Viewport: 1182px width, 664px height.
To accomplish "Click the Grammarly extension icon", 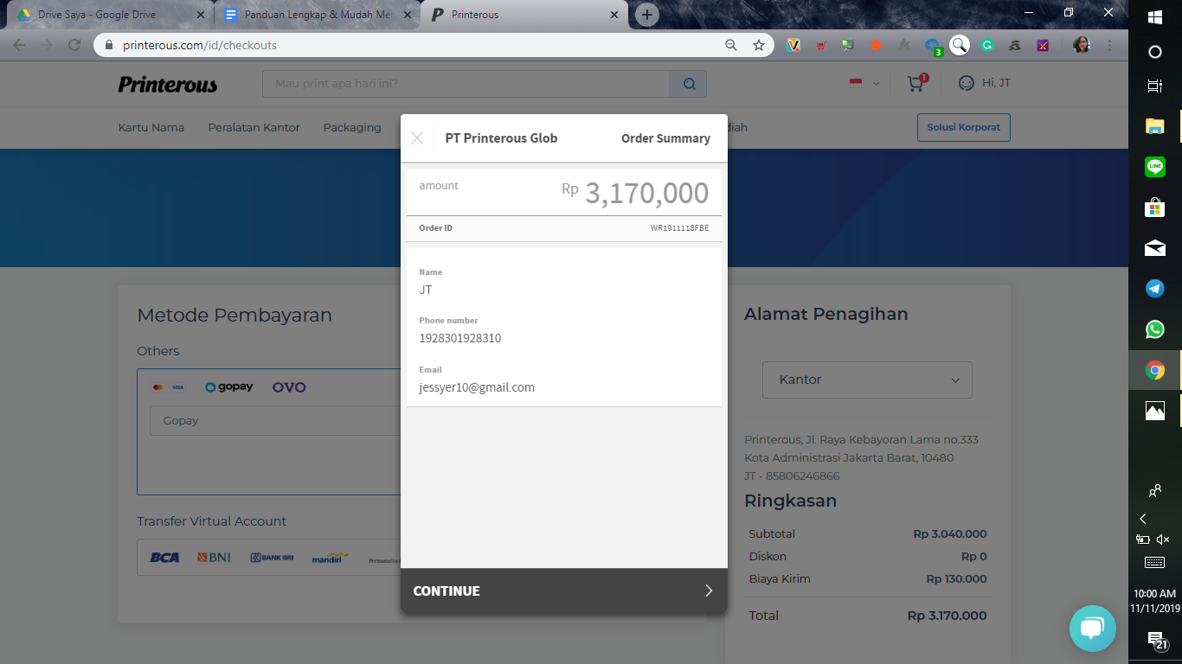I will [x=987, y=45].
